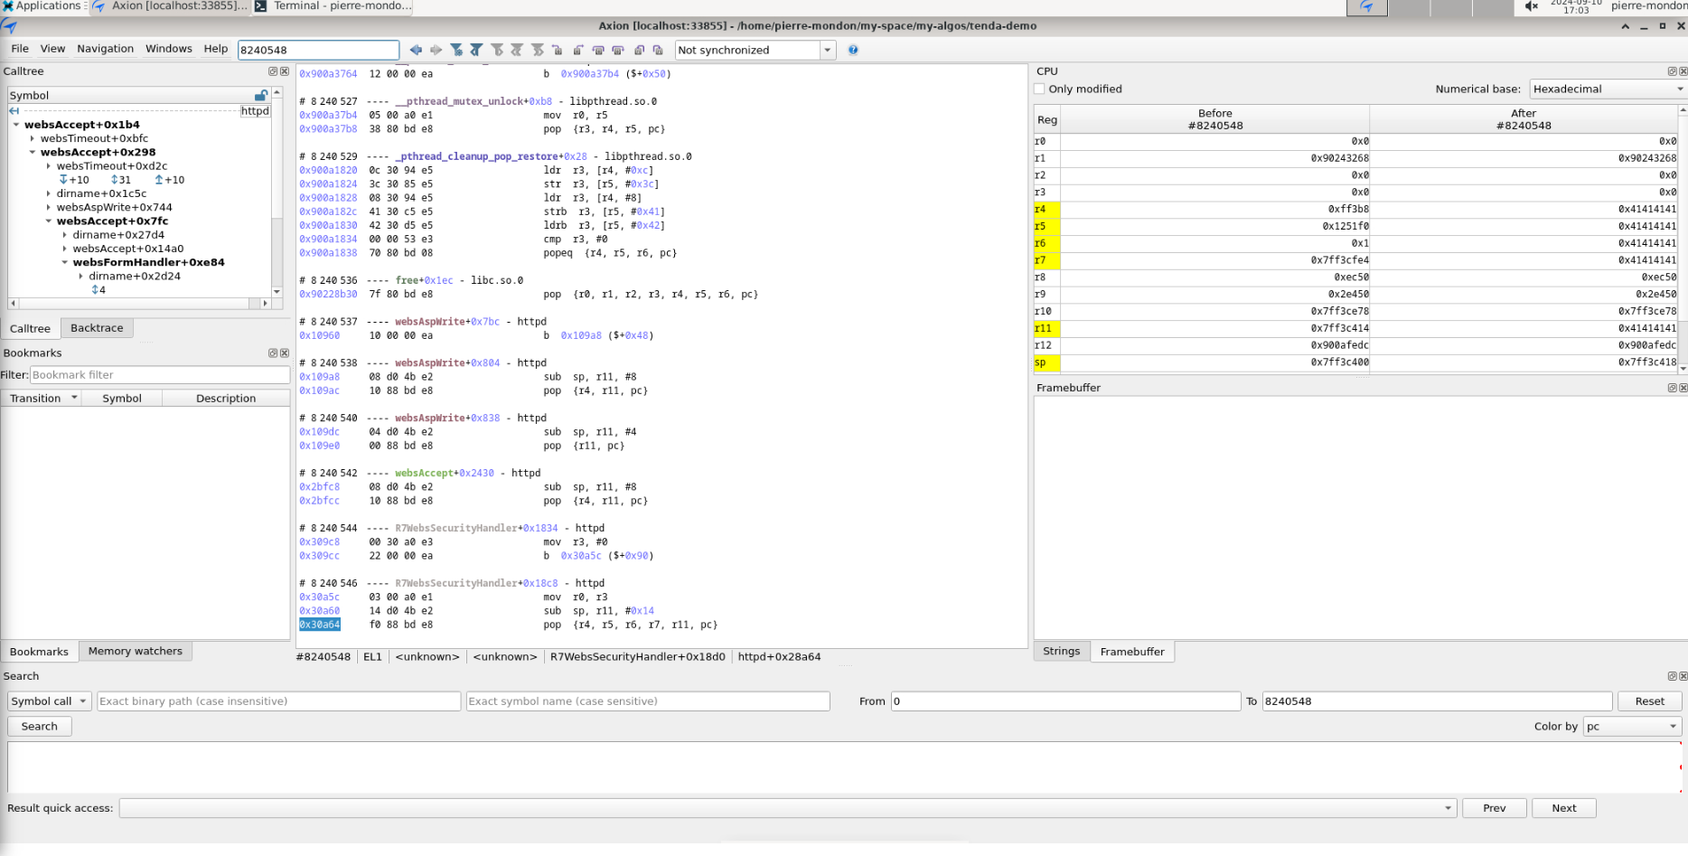Click the unlock padlock icon in Calltree

point(260,95)
